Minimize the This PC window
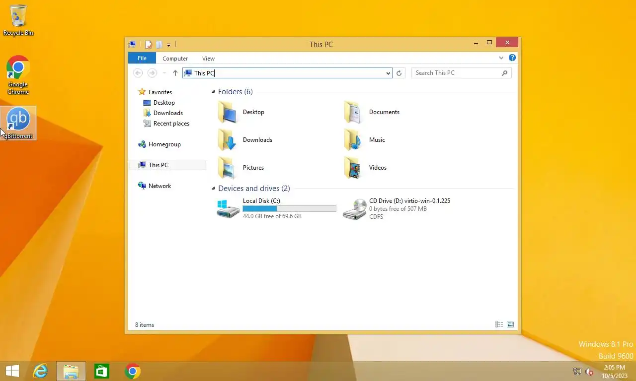The width and height of the screenshot is (636, 381). (476, 43)
